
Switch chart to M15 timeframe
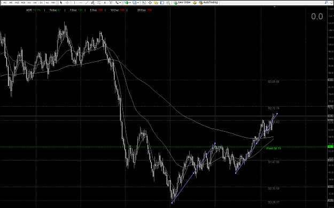pyautogui.click(x=17, y=3)
